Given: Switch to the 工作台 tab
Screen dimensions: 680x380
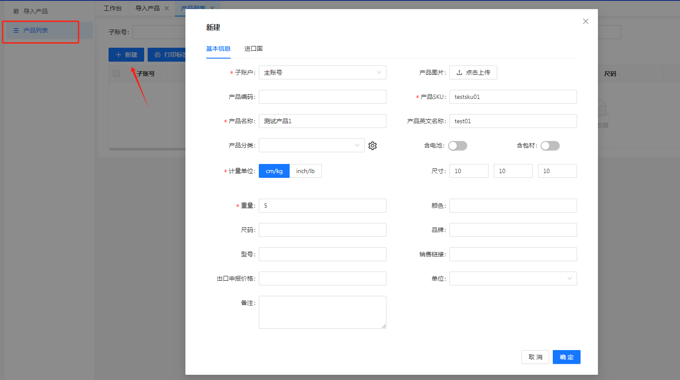Looking at the screenshot, I should click(x=113, y=8).
